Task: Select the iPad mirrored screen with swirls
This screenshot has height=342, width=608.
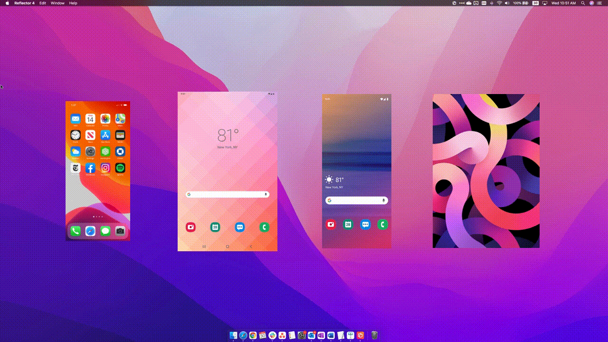Action: click(x=486, y=171)
